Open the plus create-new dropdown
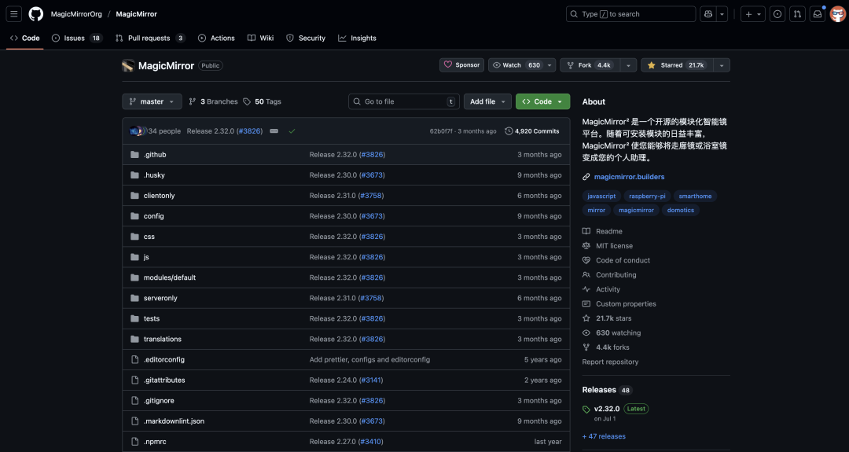 click(x=753, y=14)
